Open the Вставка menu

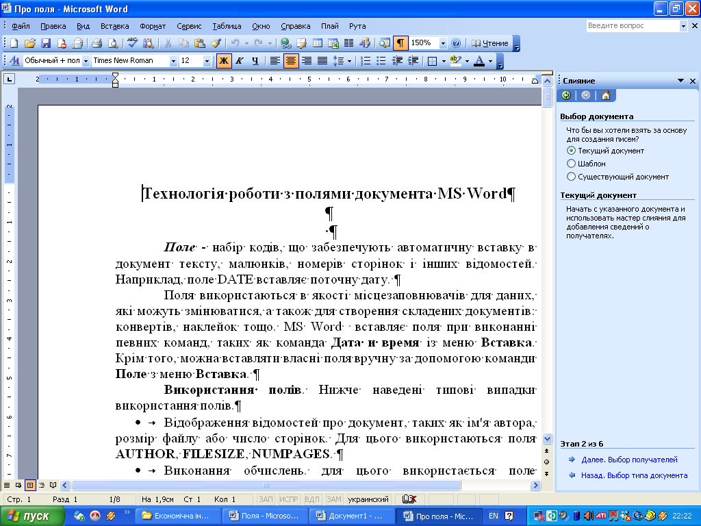click(x=114, y=26)
